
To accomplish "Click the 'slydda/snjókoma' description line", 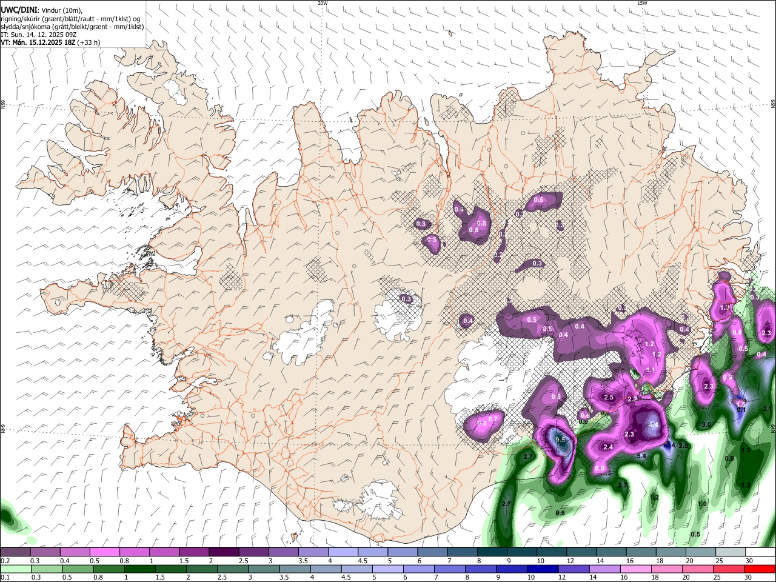I will click(x=72, y=27).
